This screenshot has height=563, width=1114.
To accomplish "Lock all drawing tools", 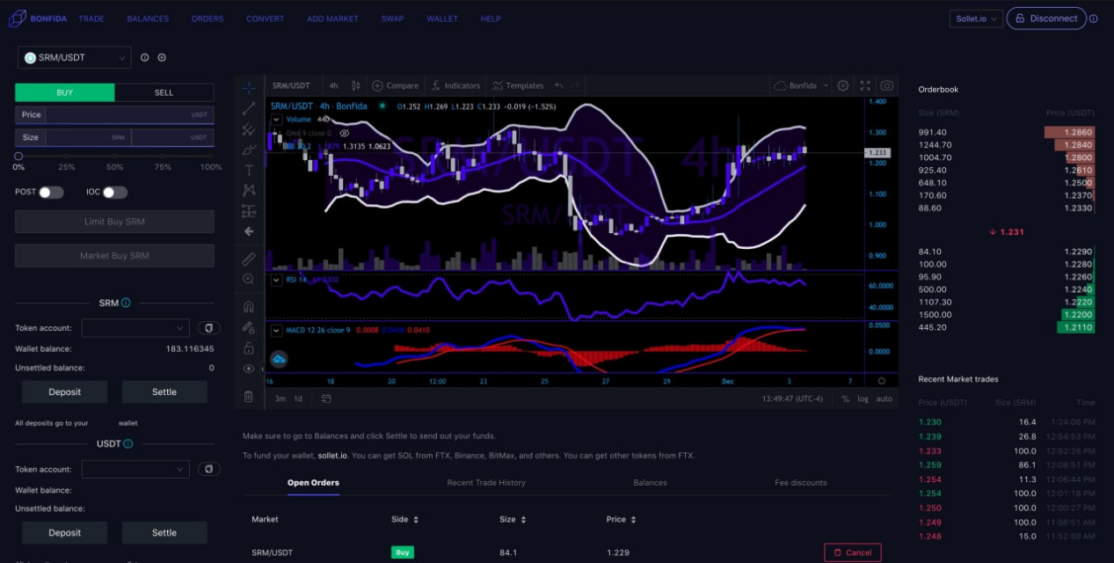I will 249,348.
